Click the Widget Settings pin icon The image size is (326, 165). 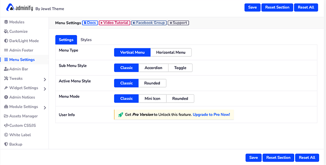click(6, 88)
